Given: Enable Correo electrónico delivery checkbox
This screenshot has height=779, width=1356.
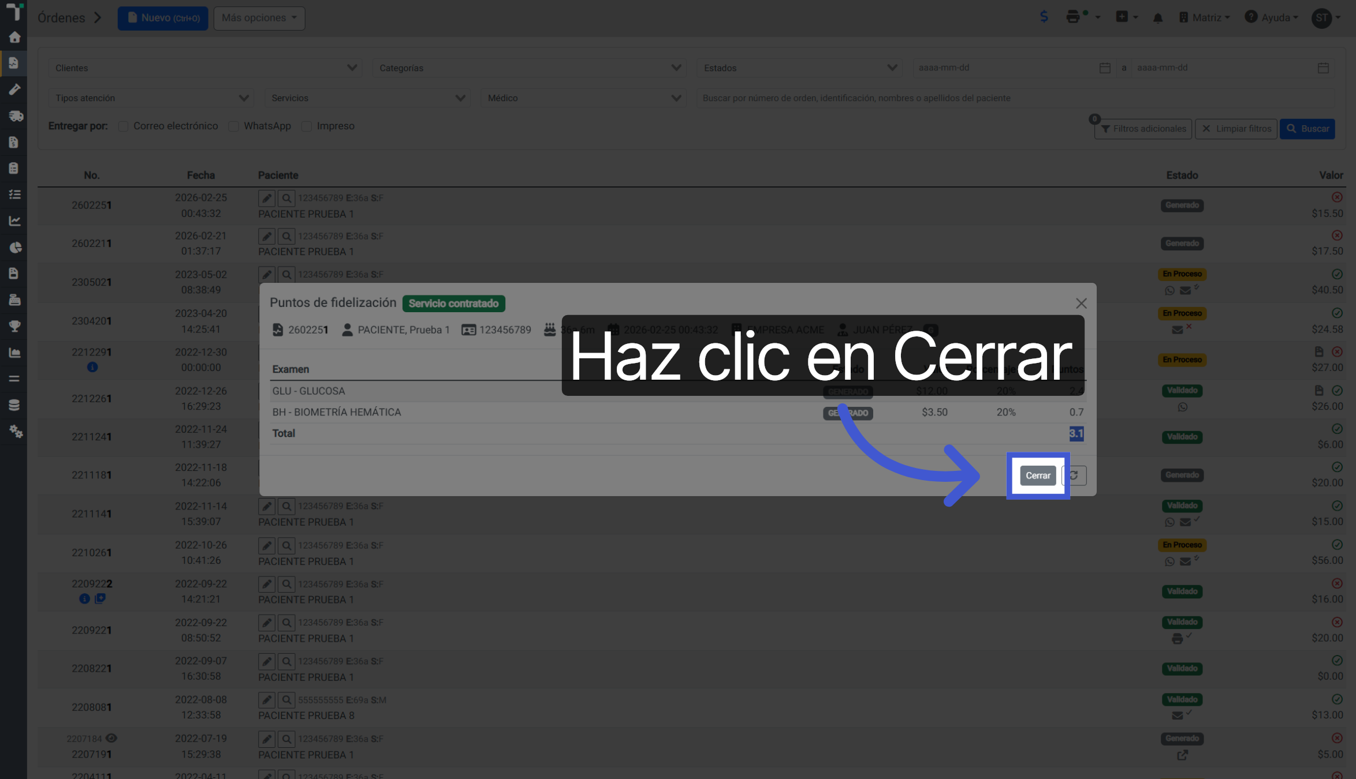Looking at the screenshot, I should [123, 126].
